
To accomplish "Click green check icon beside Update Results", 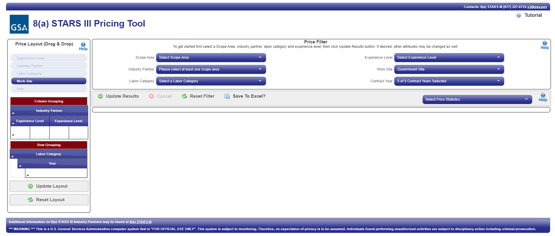I will pos(100,96).
